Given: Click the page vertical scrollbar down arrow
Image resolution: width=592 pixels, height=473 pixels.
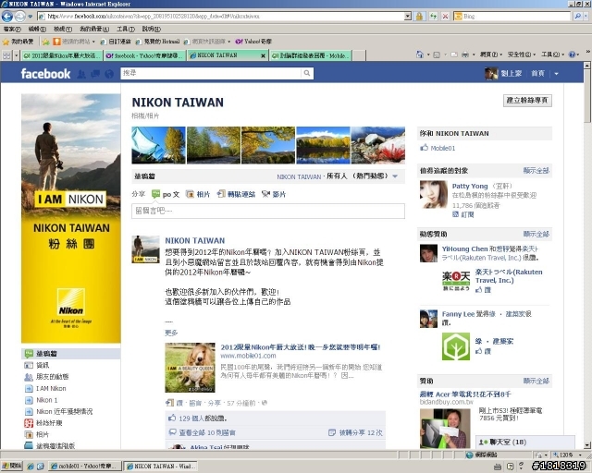Looking at the screenshot, I should pos(587,444).
